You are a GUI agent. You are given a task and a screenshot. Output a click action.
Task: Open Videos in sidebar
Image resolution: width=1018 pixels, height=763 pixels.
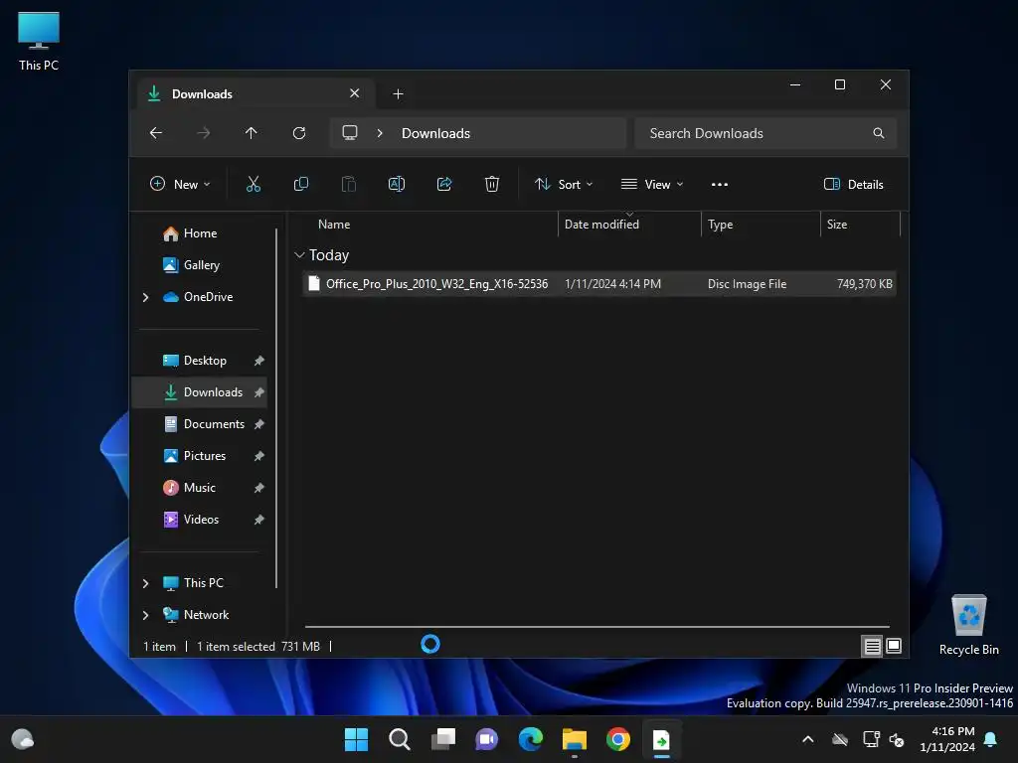(x=200, y=520)
